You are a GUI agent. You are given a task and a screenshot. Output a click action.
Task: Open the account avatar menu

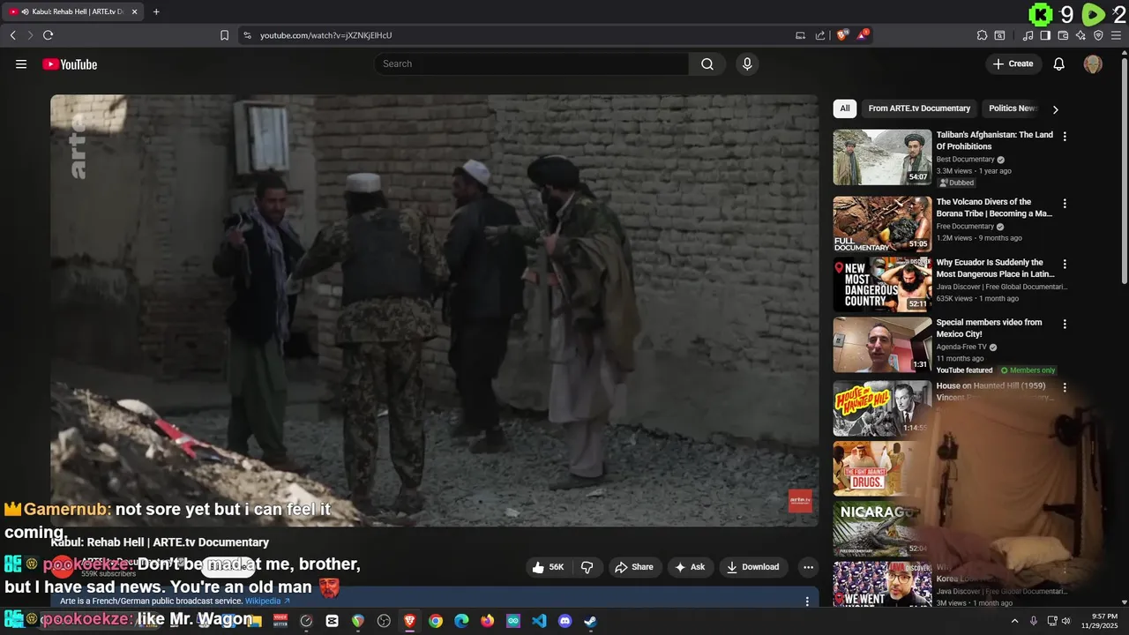pos(1093,63)
